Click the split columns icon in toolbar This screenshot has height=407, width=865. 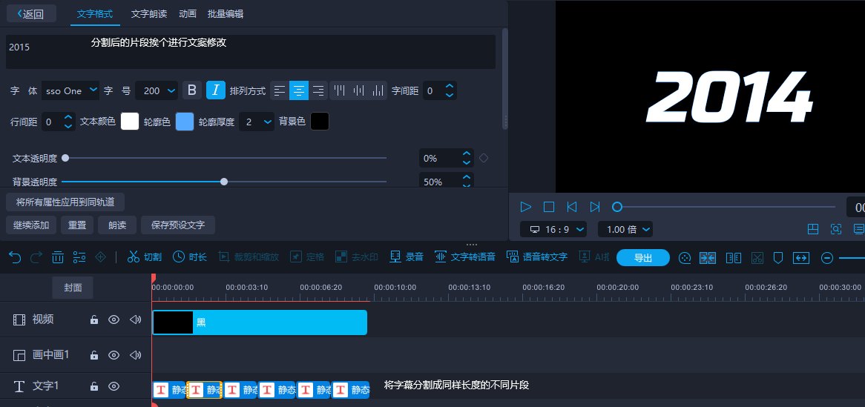[733, 257]
